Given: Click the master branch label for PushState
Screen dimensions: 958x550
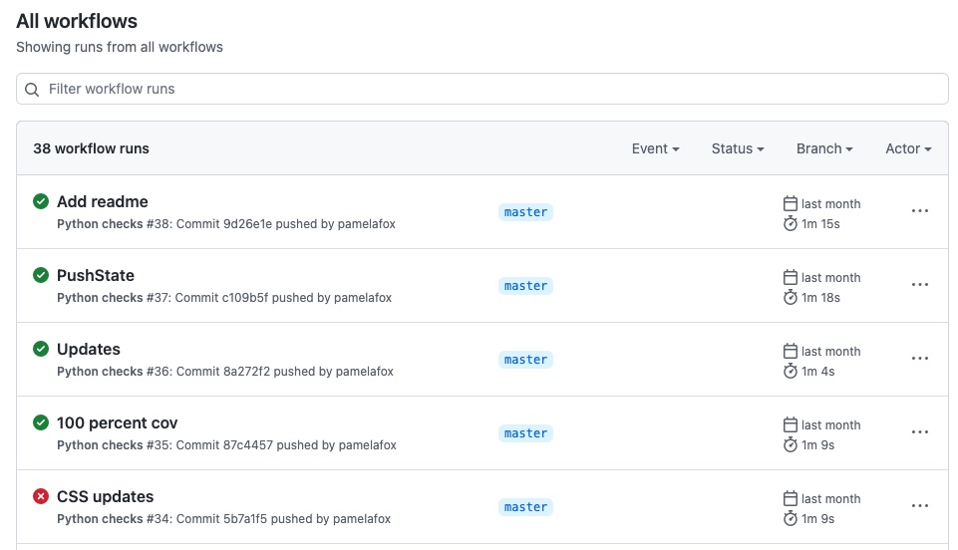Looking at the screenshot, I should coord(525,286).
